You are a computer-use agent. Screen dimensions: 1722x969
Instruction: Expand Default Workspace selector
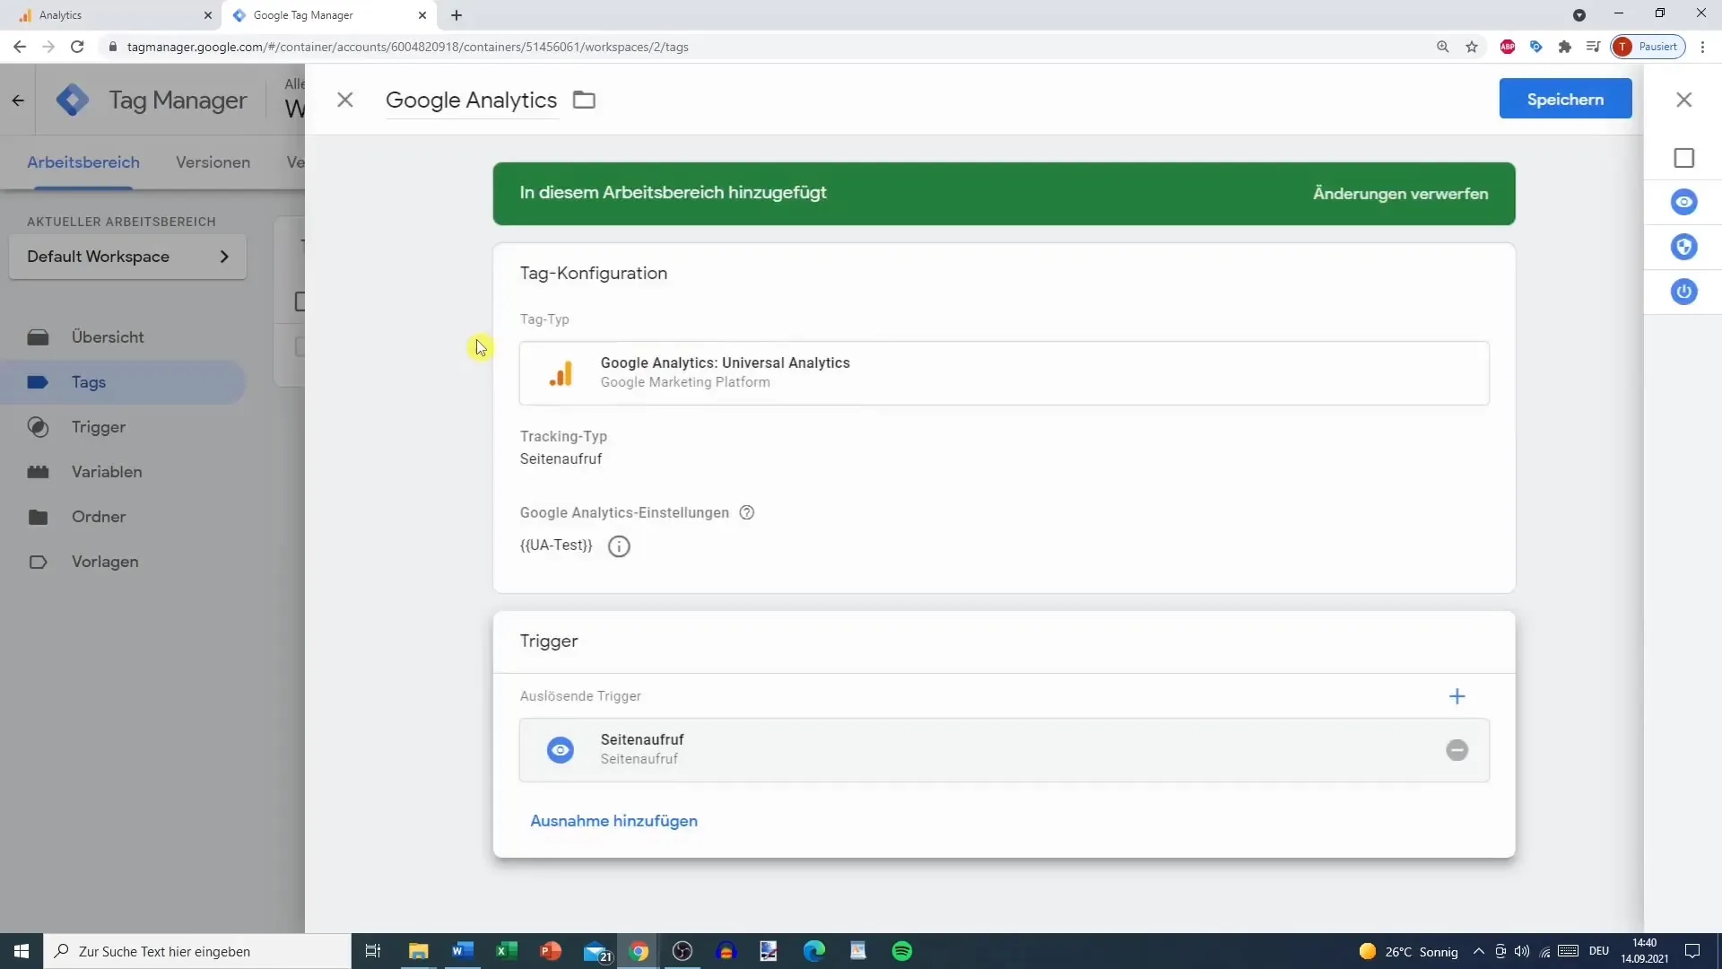coord(127,257)
